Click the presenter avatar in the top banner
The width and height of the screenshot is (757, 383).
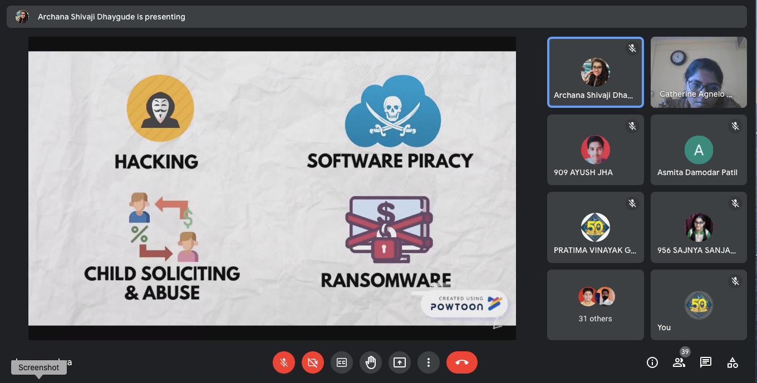point(22,17)
